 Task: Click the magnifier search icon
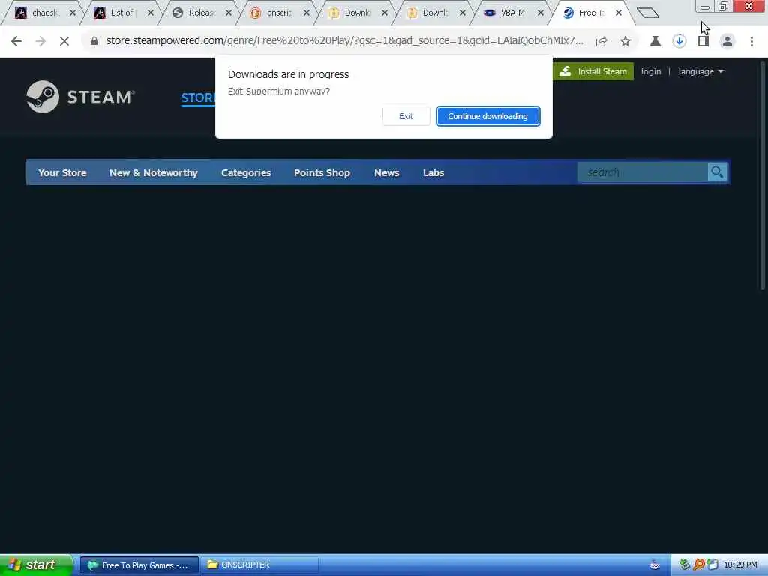pos(717,172)
